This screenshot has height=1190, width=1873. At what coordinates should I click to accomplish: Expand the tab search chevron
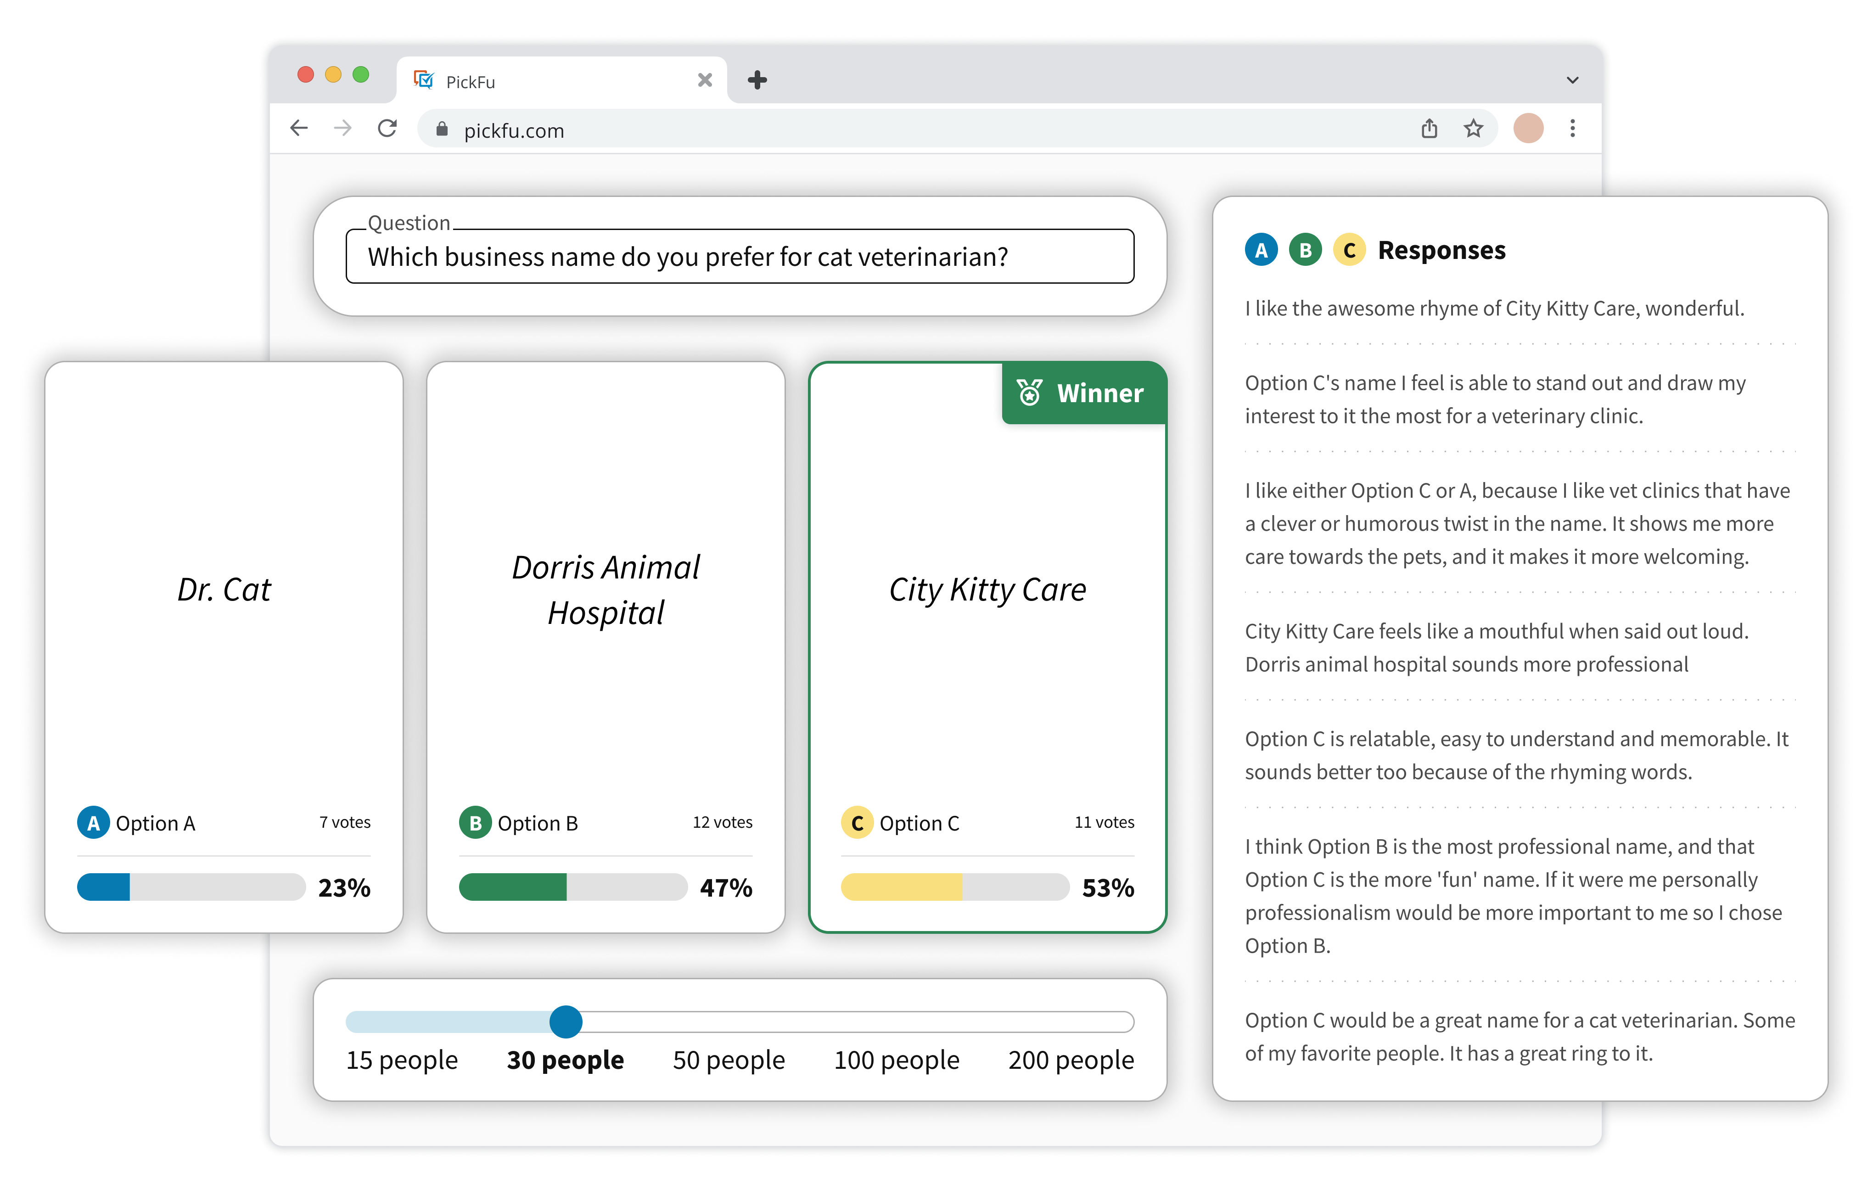[1572, 80]
